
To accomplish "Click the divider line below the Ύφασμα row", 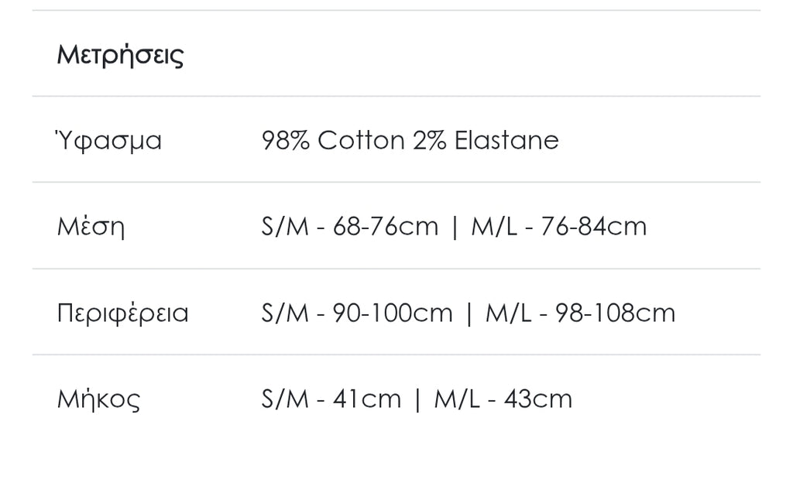I will pyautogui.click(x=396, y=183).
